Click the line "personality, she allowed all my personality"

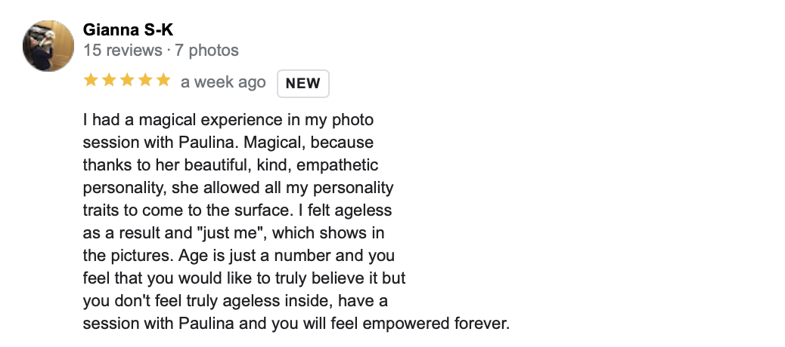click(237, 187)
